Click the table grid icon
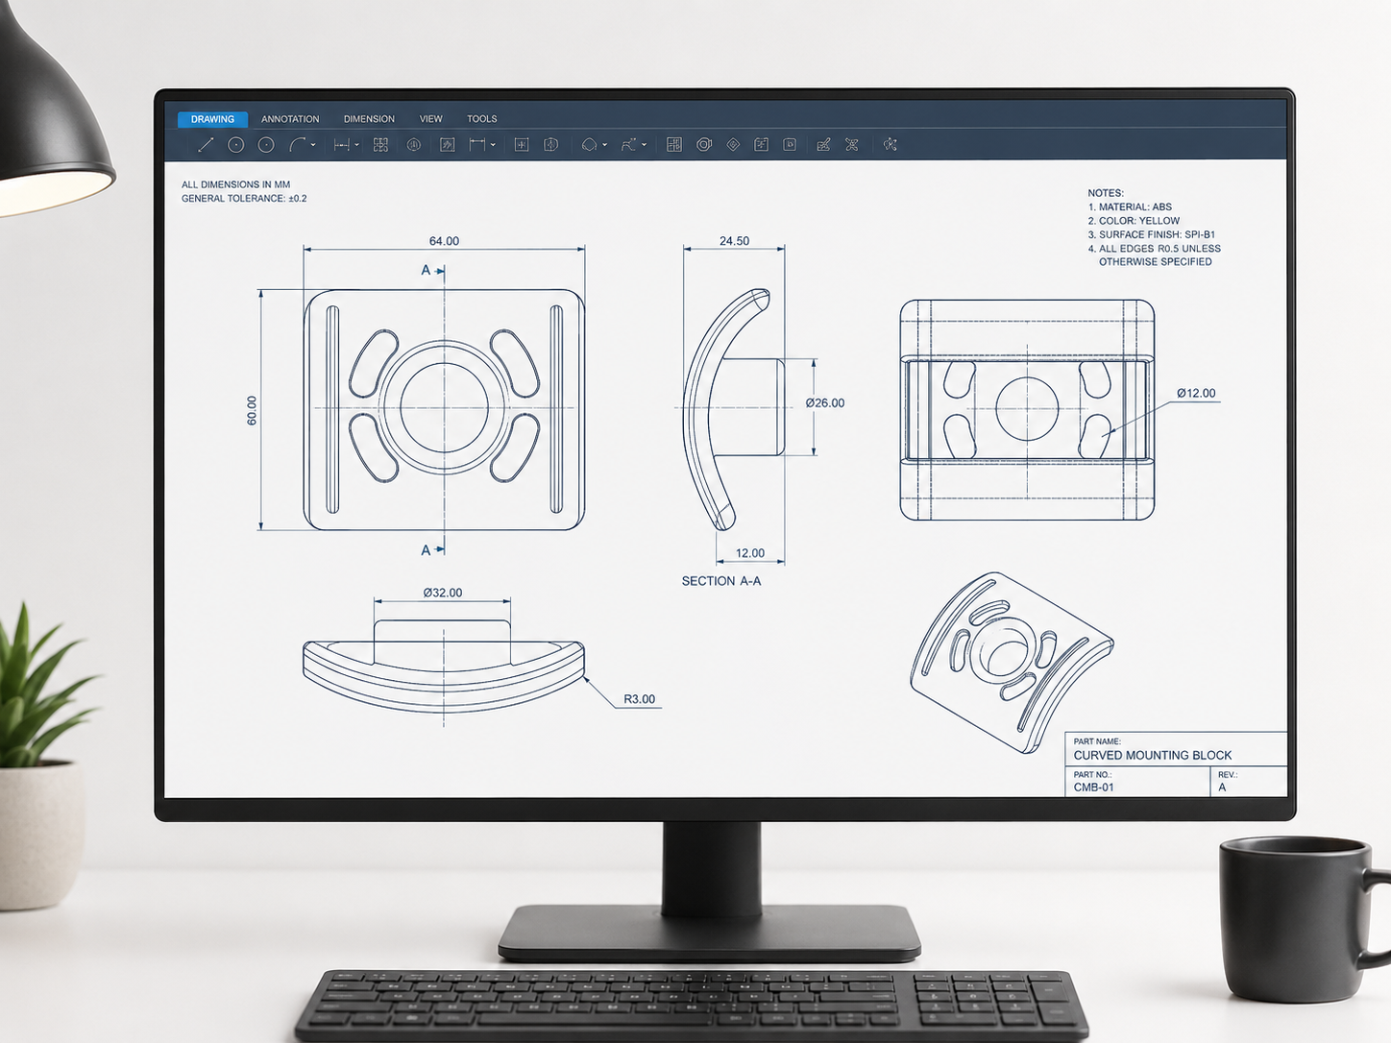 (674, 145)
